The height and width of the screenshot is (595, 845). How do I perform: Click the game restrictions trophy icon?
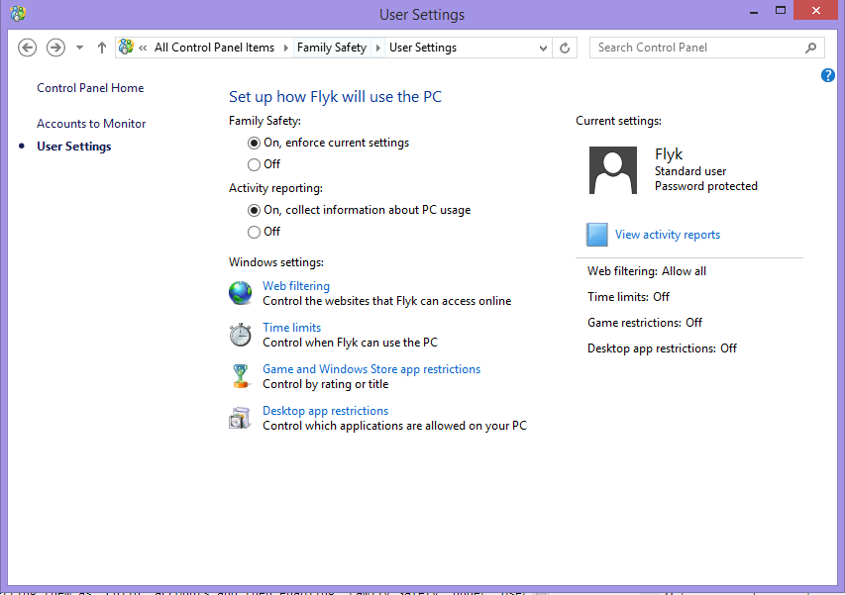pyautogui.click(x=241, y=376)
